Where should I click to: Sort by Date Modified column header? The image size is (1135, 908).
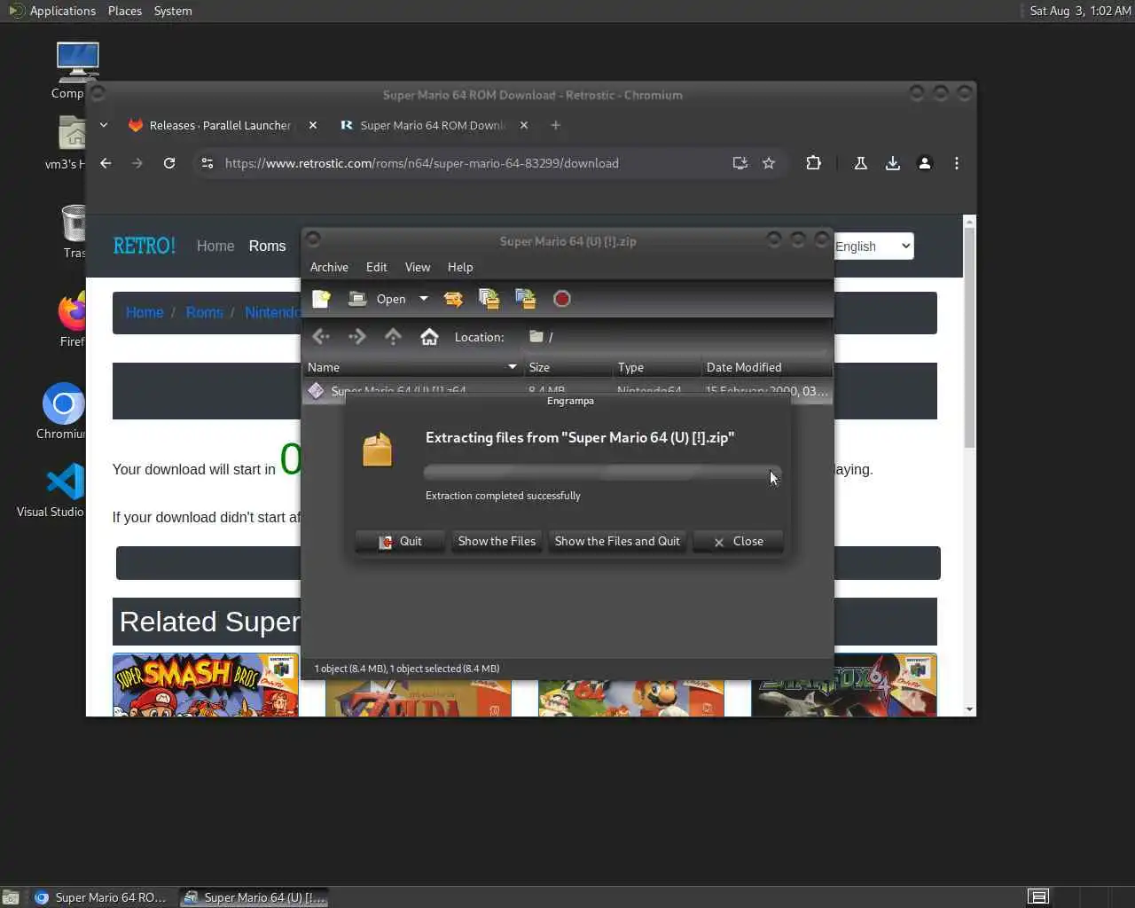click(766, 367)
